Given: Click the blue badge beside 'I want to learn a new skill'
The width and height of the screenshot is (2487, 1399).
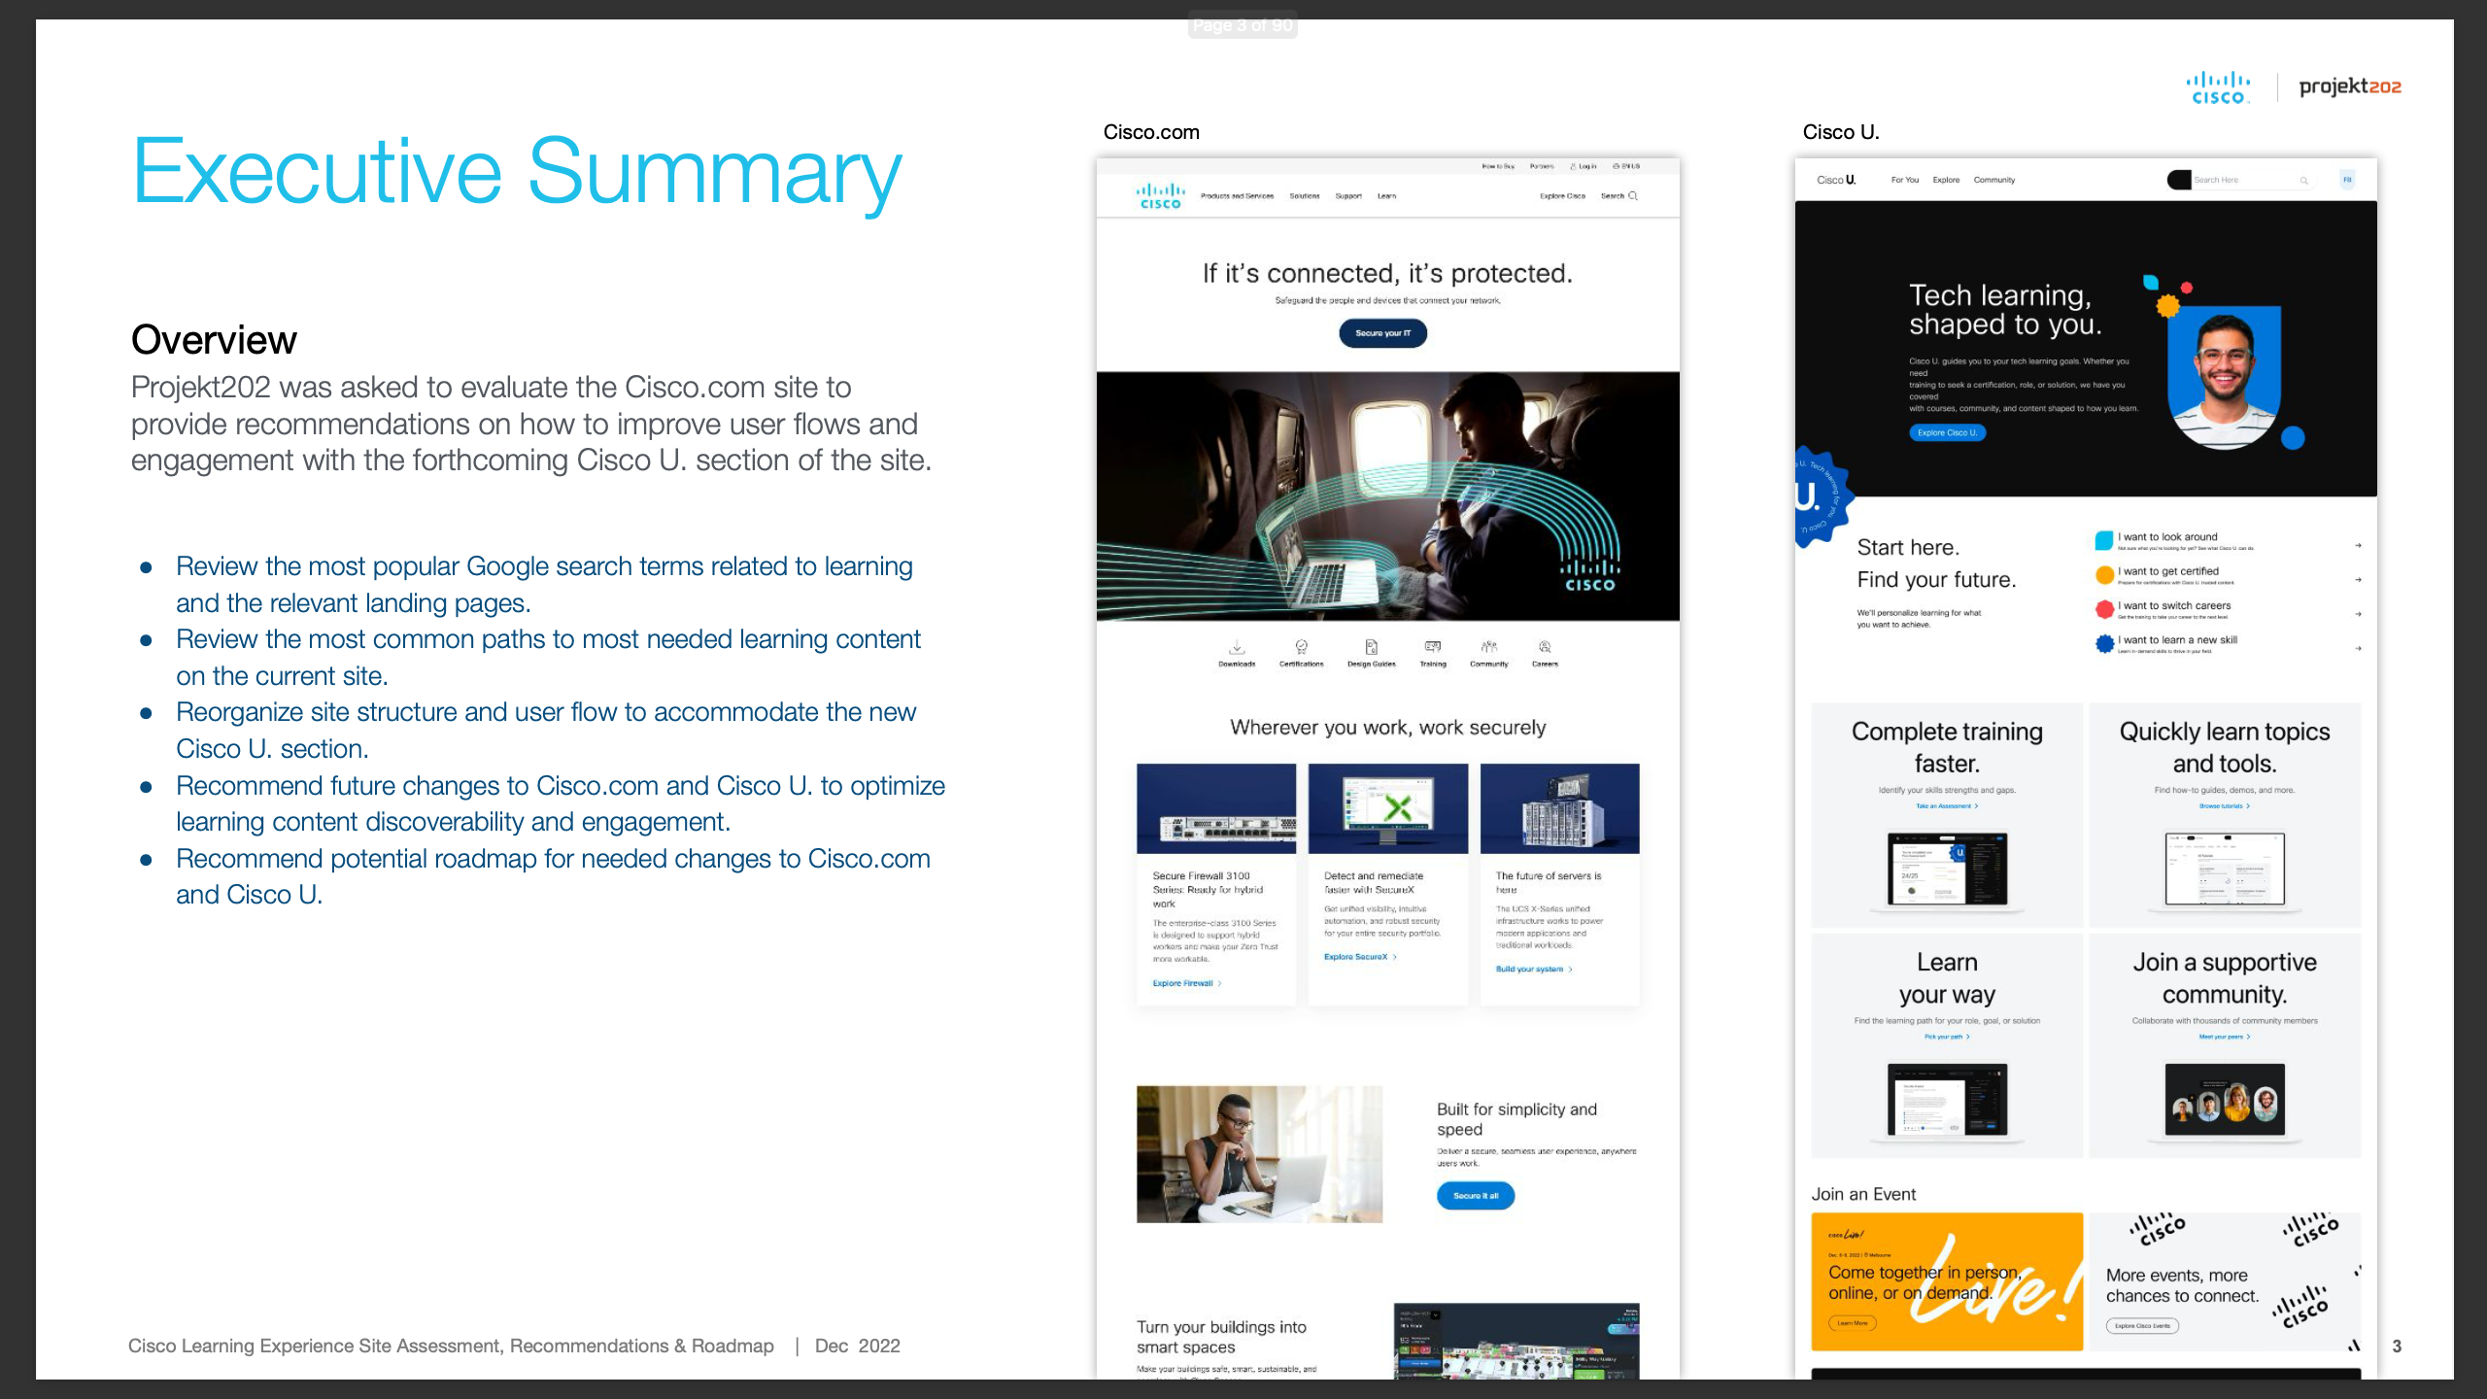Looking at the screenshot, I should (2104, 643).
